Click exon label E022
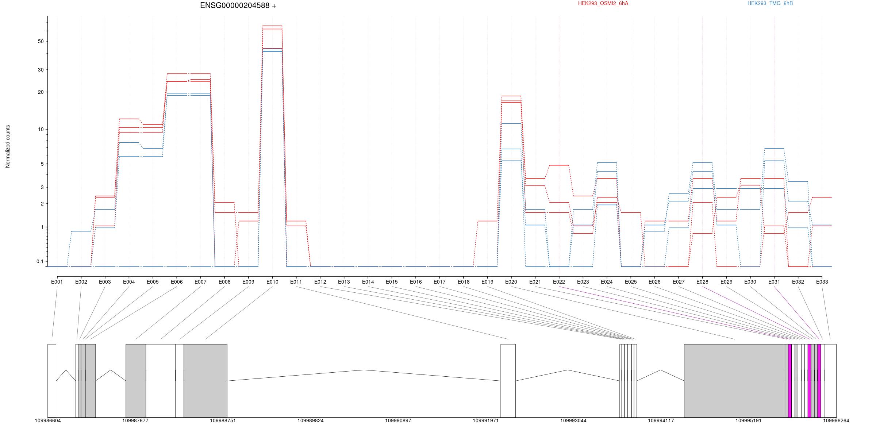876x438 pixels. coord(559,282)
